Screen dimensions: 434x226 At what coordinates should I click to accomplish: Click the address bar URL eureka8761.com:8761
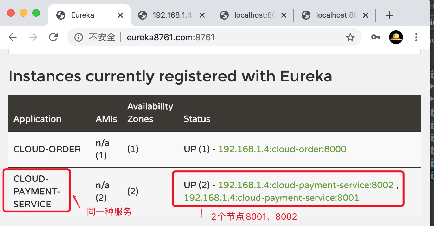pyautogui.click(x=171, y=38)
